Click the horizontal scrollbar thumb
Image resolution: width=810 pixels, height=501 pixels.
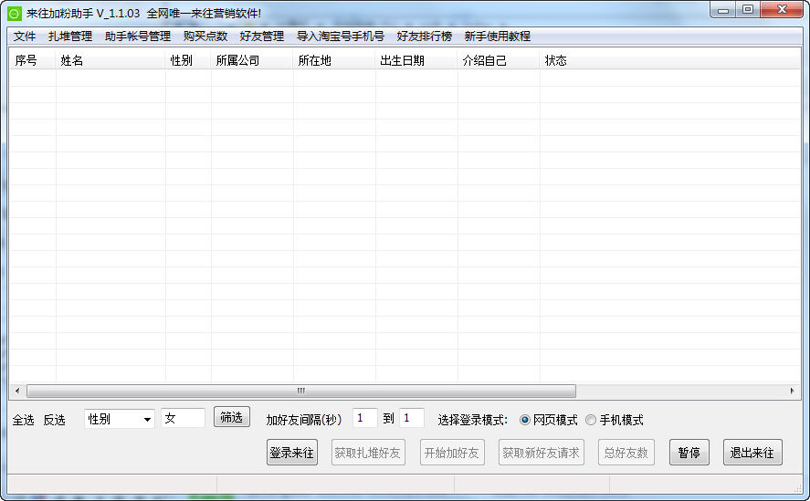pos(301,391)
